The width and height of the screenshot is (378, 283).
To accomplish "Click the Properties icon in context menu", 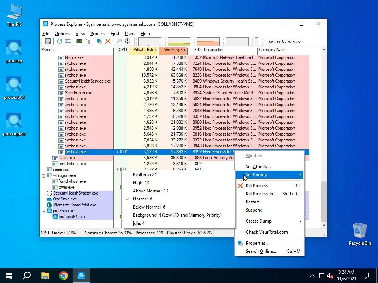I will point(240,243).
